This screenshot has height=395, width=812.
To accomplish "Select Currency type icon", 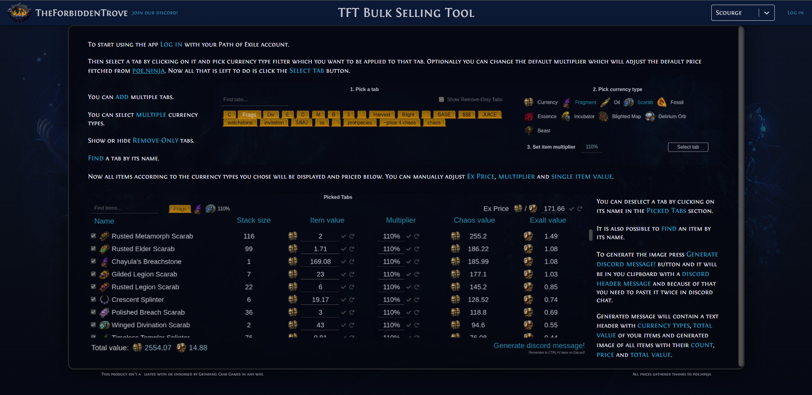I will click(x=528, y=102).
